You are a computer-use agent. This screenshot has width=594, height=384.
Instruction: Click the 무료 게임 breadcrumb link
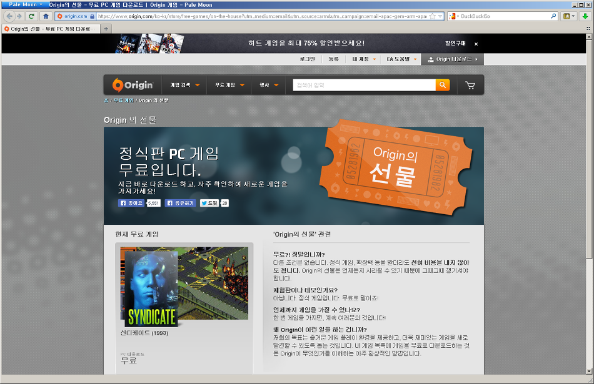coord(124,101)
